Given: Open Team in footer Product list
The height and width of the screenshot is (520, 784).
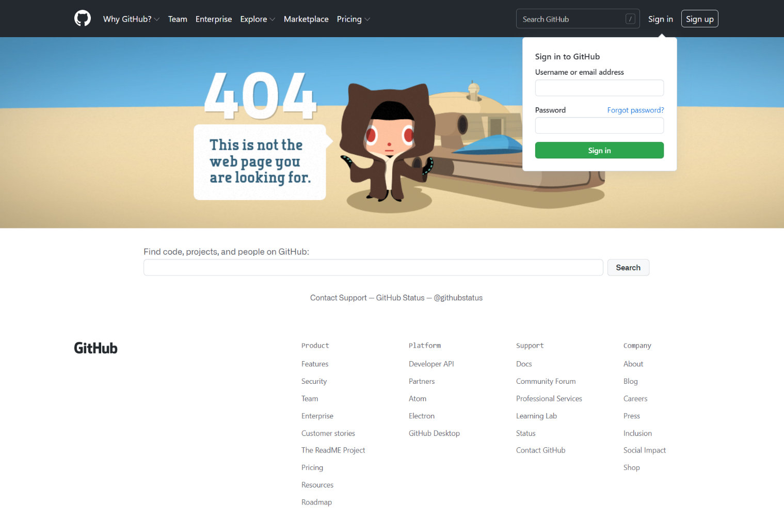Looking at the screenshot, I should (310, 398).
